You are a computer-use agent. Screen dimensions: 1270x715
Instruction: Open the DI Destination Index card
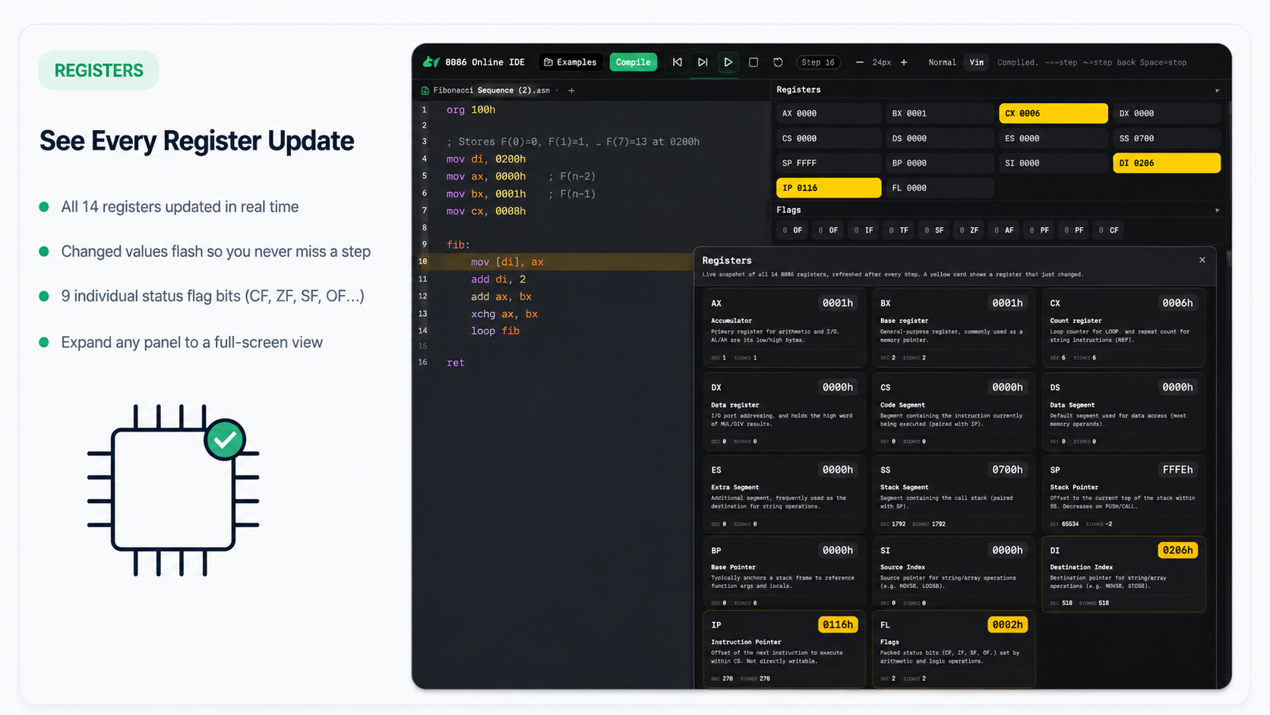point(1123,574)
